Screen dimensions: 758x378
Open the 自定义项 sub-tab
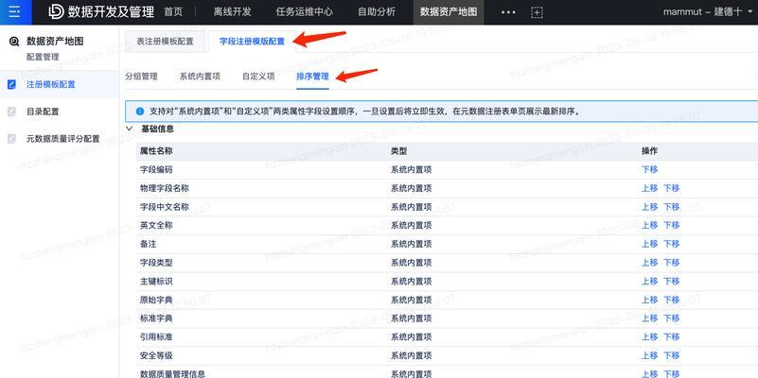pos(258,77)
